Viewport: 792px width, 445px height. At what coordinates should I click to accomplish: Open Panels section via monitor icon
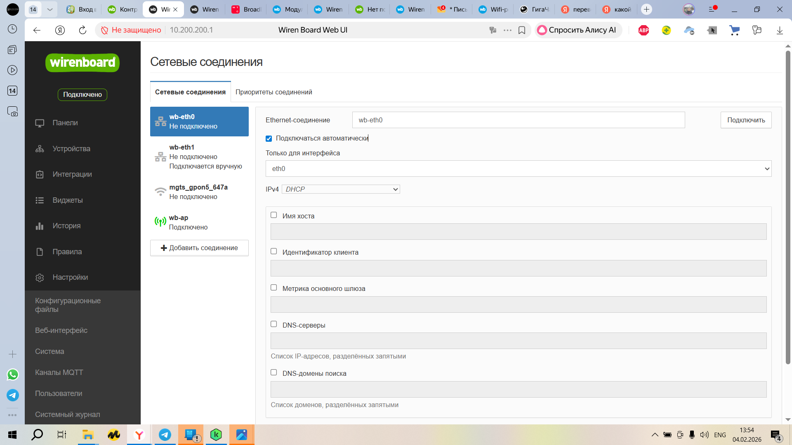tap(40, 123)
